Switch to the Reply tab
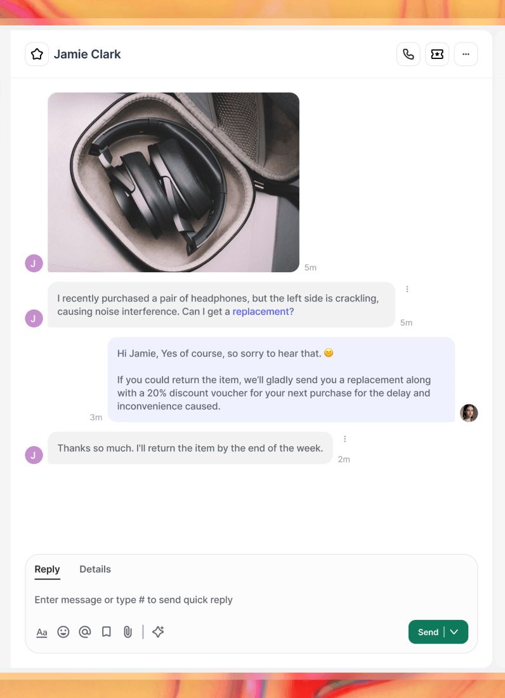The width and height of the screenshot is (505, 698). [x=47, y=569]
